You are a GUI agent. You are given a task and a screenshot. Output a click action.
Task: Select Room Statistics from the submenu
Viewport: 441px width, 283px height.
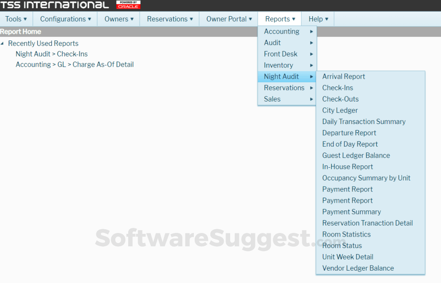tap(346, 234)
